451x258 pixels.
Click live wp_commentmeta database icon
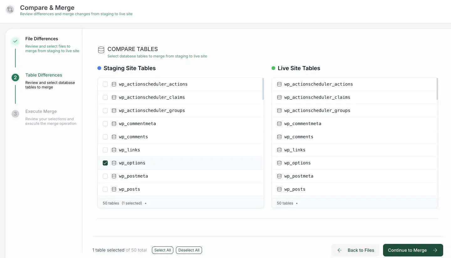pyautogui.click(x=279, y=124)
